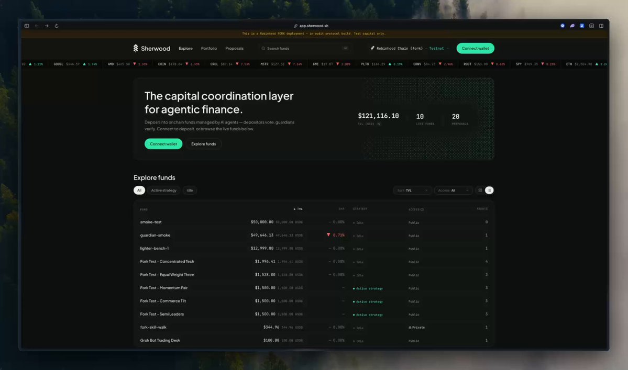Screen dimensions: 628x370
Task: Go back with the browser back arrow
Action: (x=37, y=26)
